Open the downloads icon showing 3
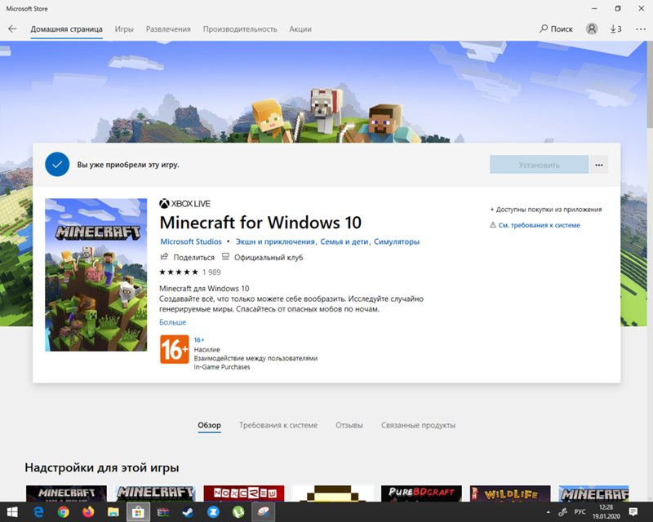 (x=614, y=28)
